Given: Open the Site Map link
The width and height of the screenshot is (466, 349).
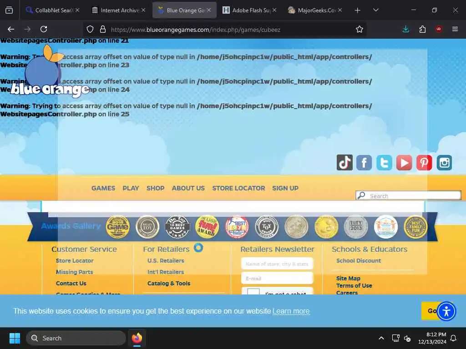Looking at the screenshot, I should click(x=348, y=279).
